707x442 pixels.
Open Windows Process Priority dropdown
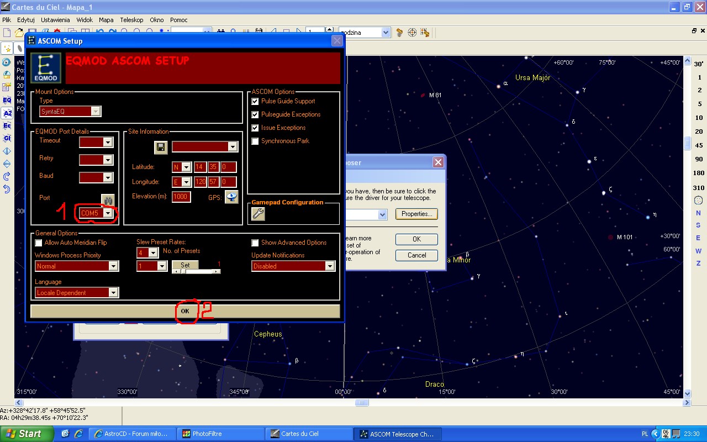[113, 266]
